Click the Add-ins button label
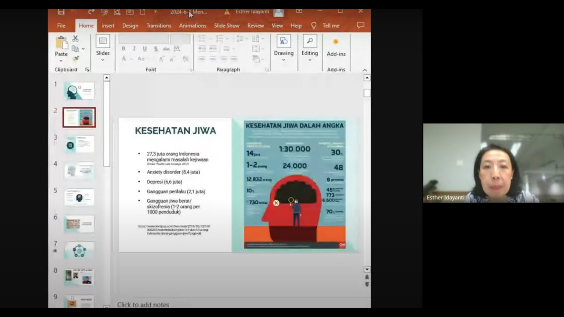564x317 pixels. (336, 54)
